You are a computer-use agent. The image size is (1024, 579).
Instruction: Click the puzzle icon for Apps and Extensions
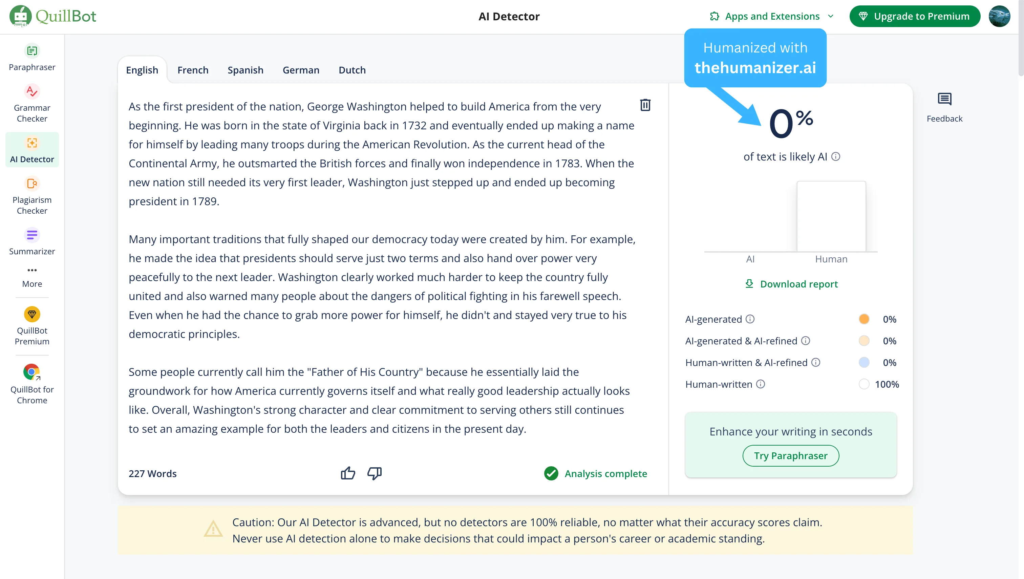coord(714,16)
